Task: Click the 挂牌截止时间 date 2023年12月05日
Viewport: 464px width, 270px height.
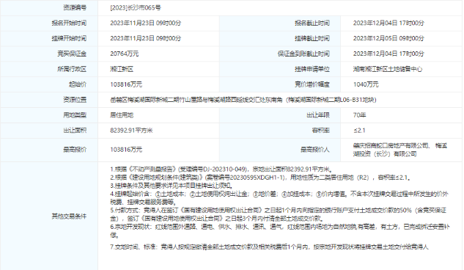Action: coord(388,38)
